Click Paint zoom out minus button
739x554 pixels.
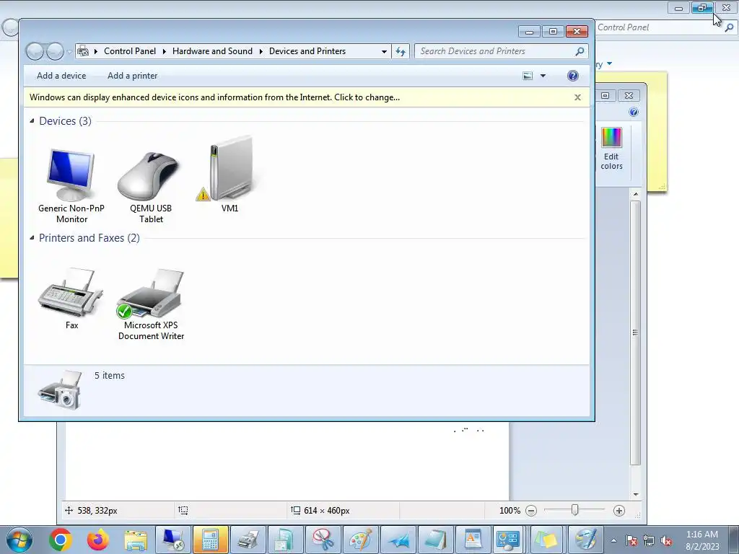click(x=531, y=511)
